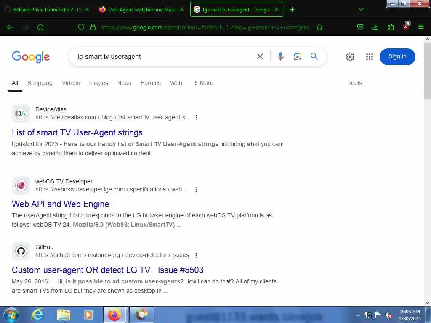The image size is (431, 323).
Task: Sign in to Google
Action: tap(397, 57)
